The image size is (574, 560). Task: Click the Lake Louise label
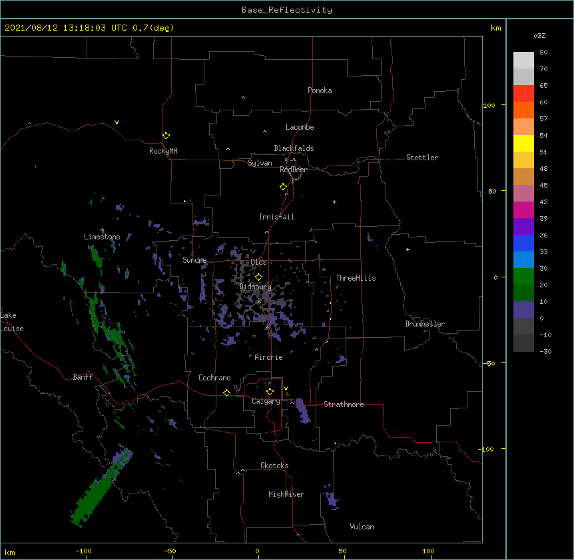click(x=12, y=322)
